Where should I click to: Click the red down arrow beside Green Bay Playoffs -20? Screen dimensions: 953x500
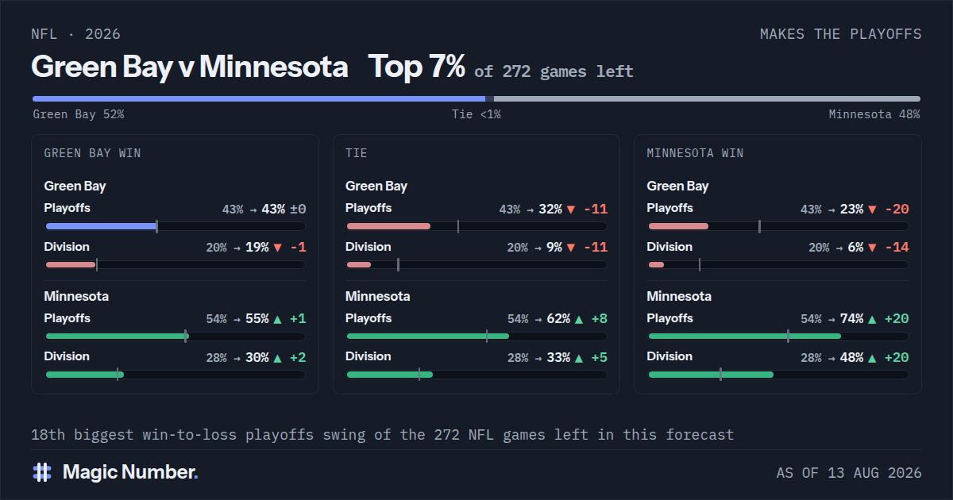(872, 210)
